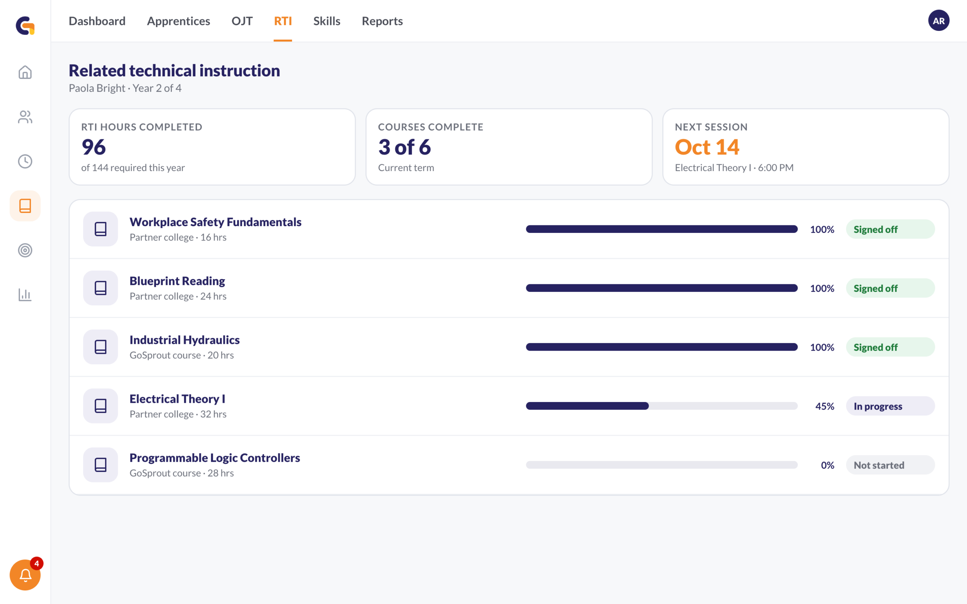Open the Workplace Safety Fundamentals course
This screenshot has height=604, width=967.
(x=509, y=229)
